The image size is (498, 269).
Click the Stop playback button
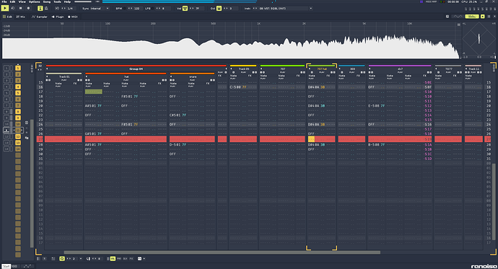tap(21, 8)
